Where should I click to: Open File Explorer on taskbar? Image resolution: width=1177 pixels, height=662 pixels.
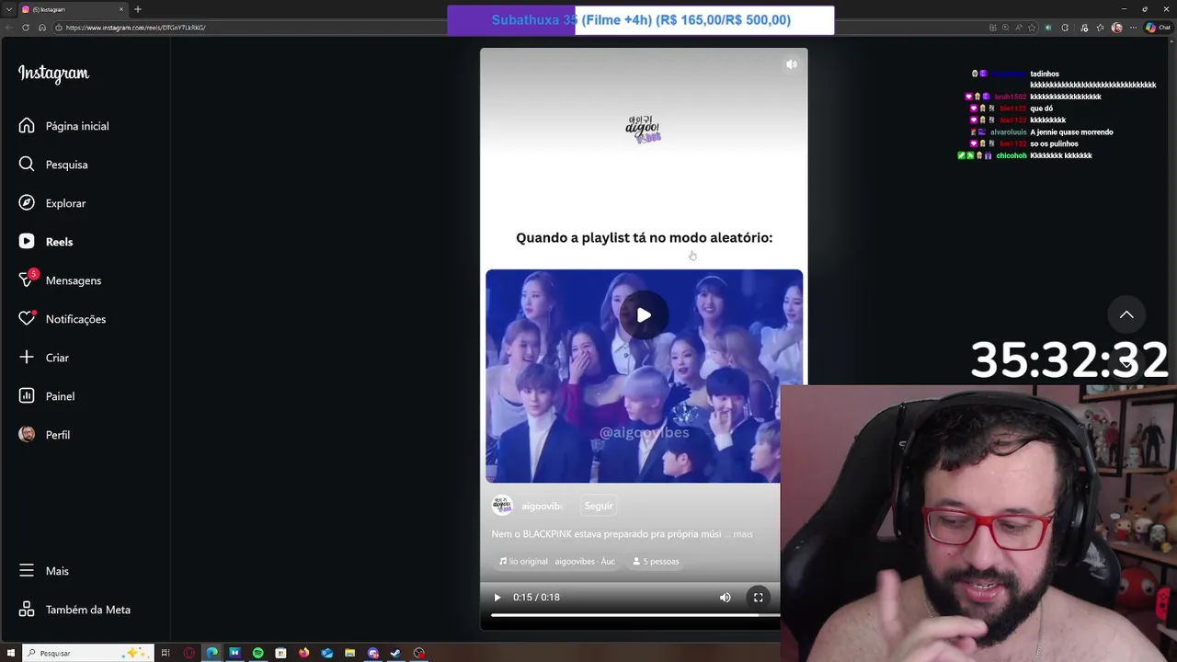[x=349, y=653]
